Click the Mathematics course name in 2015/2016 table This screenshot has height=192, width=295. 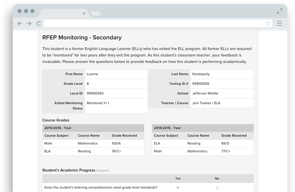tap(88, 143)
